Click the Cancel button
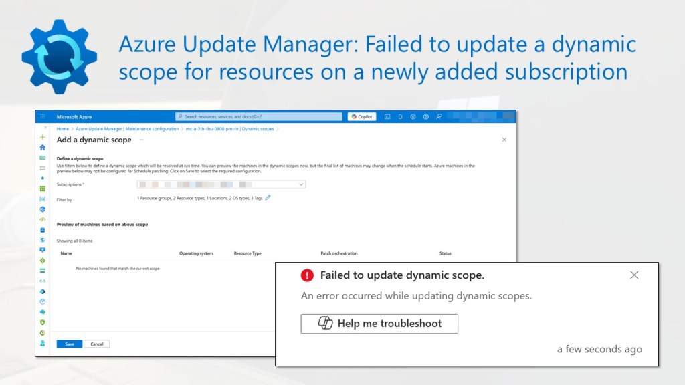 97,344
